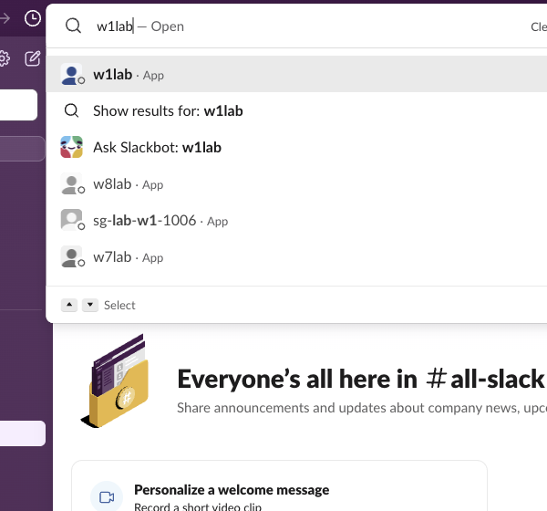Select the w7lab App result
Image resolution: width=547 pixels, height=511 pixels.
296,256
